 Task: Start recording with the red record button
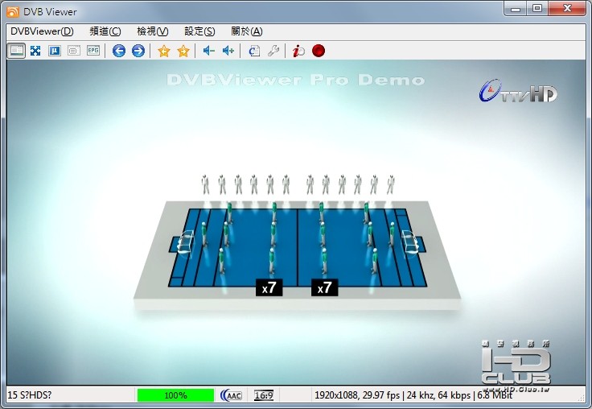[319, 51]
